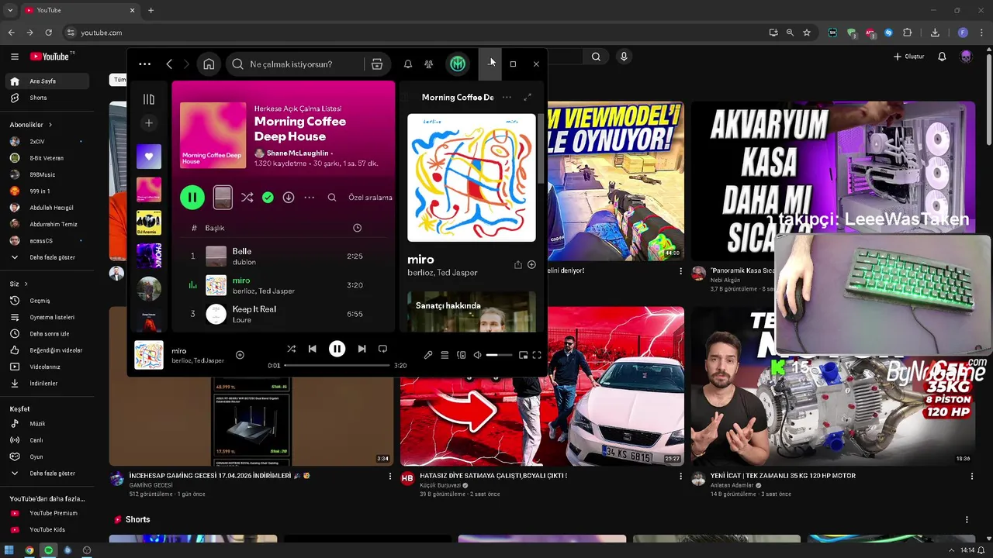Open Spotify profile avatar menu

[x=458, y=64]
